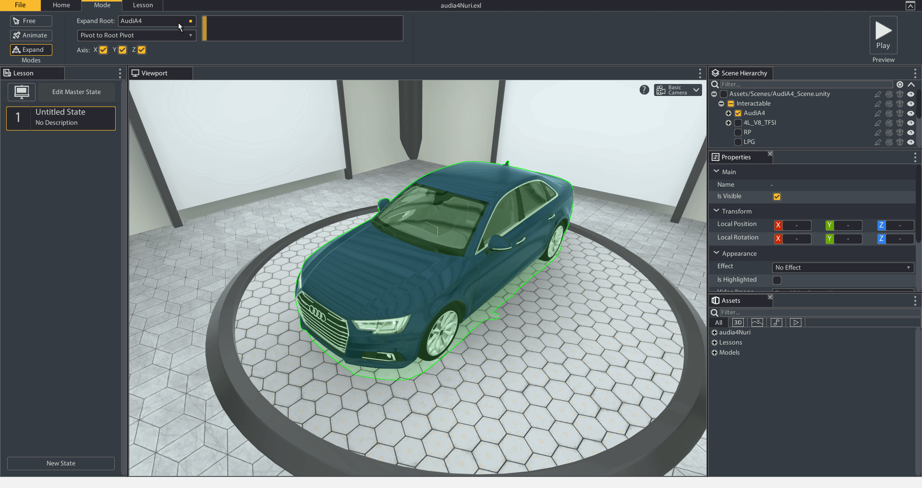
Task: Click the target icon beside hierarchy filter
Action: click(900, 84)
